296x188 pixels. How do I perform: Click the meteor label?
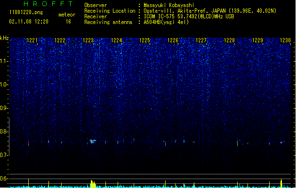[67, 15]
